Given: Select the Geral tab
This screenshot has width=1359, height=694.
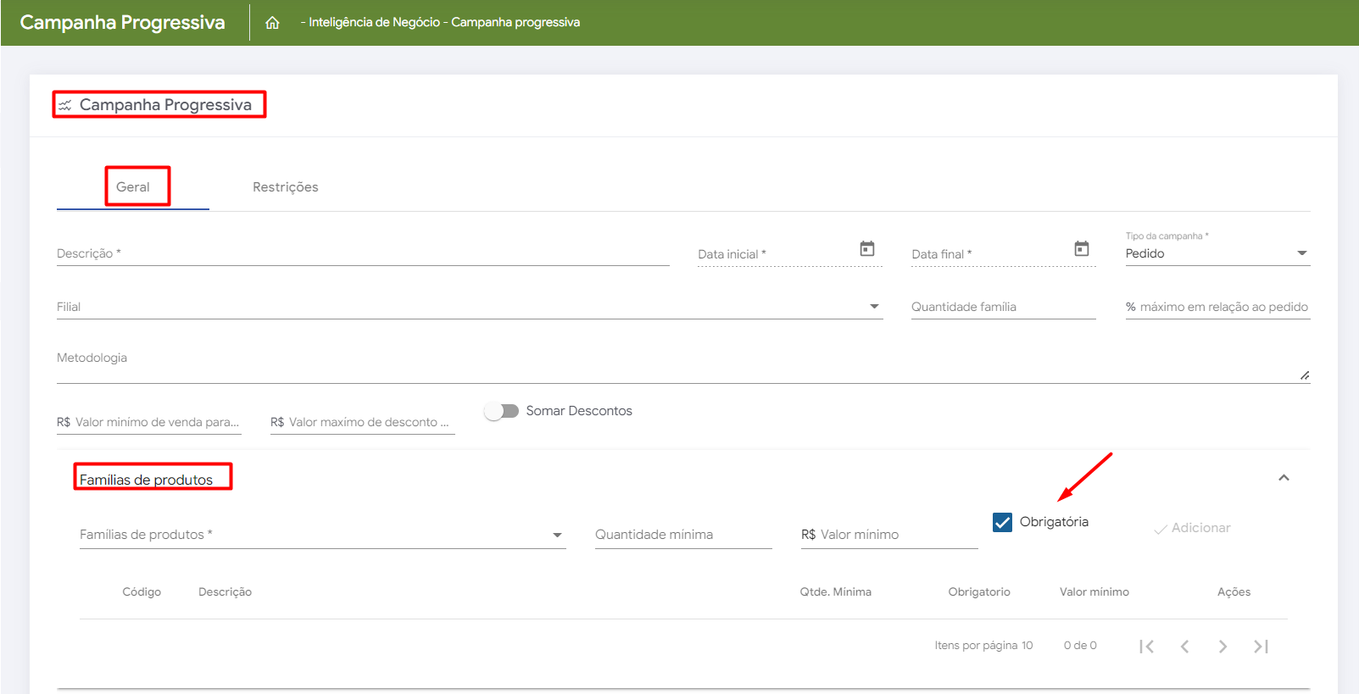Looking at the screenshot, I should tap(133, 187).
